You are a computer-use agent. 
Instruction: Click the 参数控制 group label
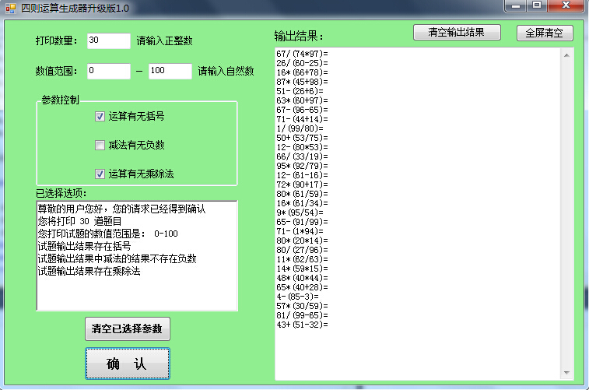(x=60, y=100)
